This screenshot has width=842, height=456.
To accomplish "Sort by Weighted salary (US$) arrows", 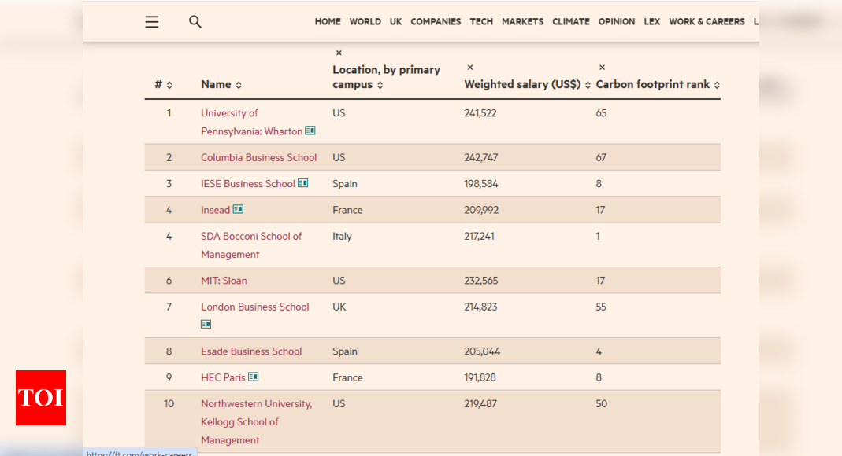I will 588,85.
